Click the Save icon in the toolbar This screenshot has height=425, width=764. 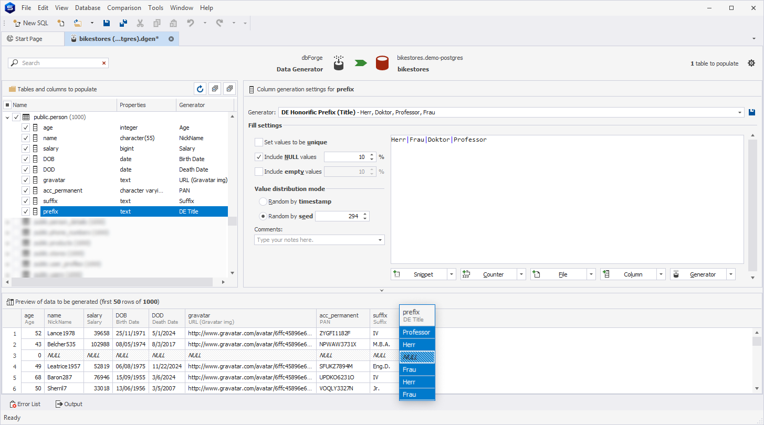107,23
